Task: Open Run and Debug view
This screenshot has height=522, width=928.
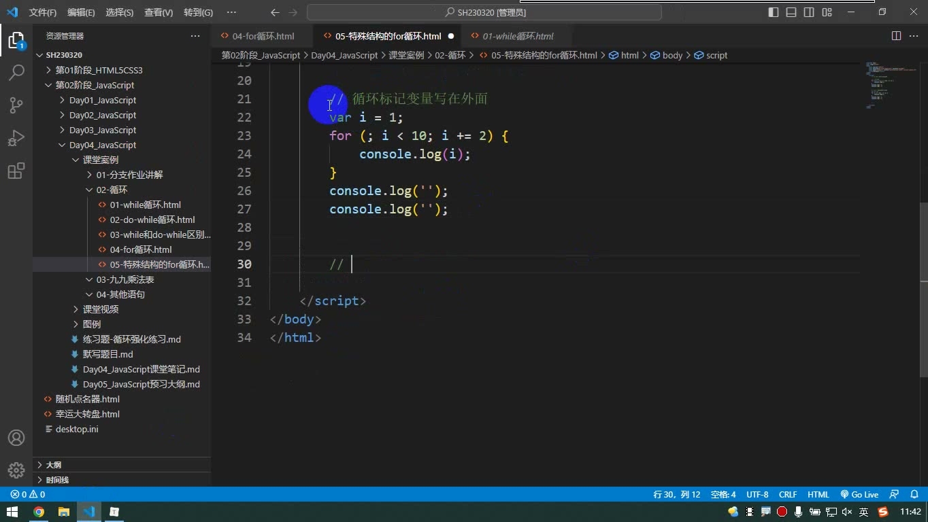Action: [x=16, y=137]
